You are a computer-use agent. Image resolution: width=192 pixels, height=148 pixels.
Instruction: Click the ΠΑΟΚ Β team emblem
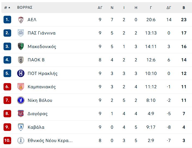tap(21, 60)
